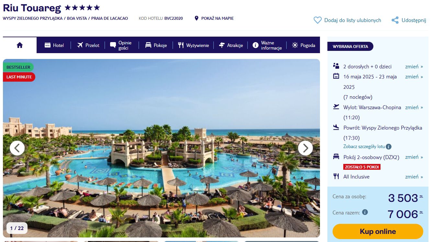This screenshot has width=432, height=242.
Task: Click info icon beside Zobacz szczegóły lotu
Action: click(x=389, y=147)
